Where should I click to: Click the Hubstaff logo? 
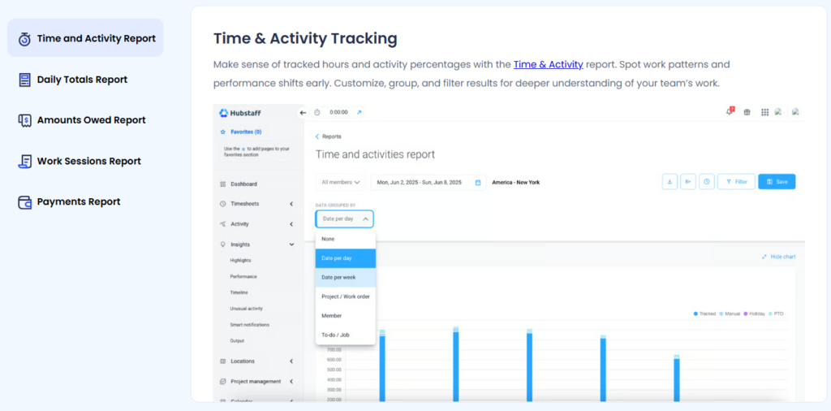[240, 113]
